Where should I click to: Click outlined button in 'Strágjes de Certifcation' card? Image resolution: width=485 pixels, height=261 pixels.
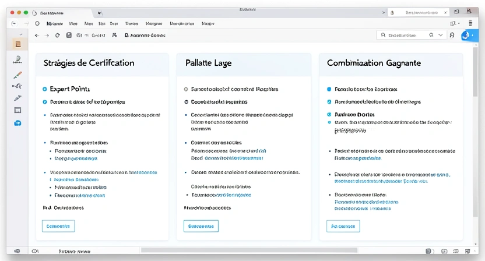click(58, 226)
